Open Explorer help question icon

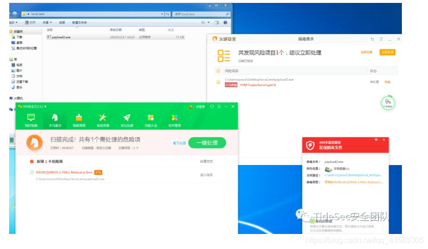(225, 22)
